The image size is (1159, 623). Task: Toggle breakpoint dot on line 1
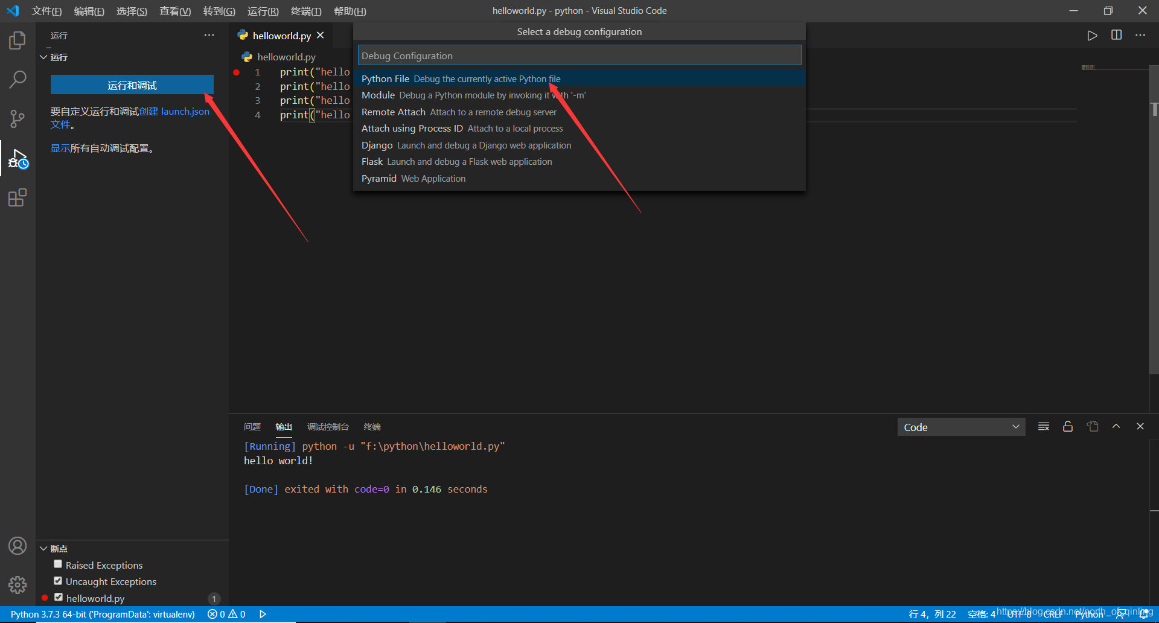(237, 72)
